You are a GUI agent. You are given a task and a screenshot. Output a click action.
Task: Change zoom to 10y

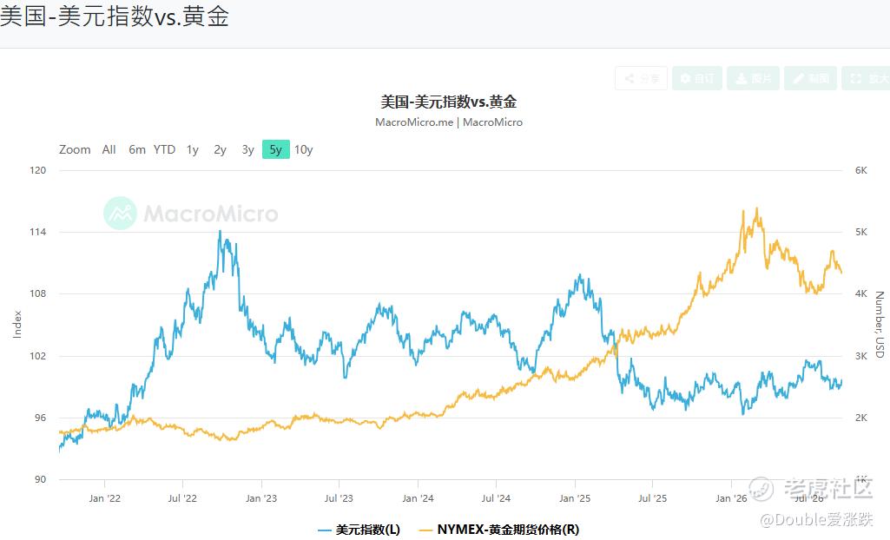pyautogui.click(x=304, y=149)
